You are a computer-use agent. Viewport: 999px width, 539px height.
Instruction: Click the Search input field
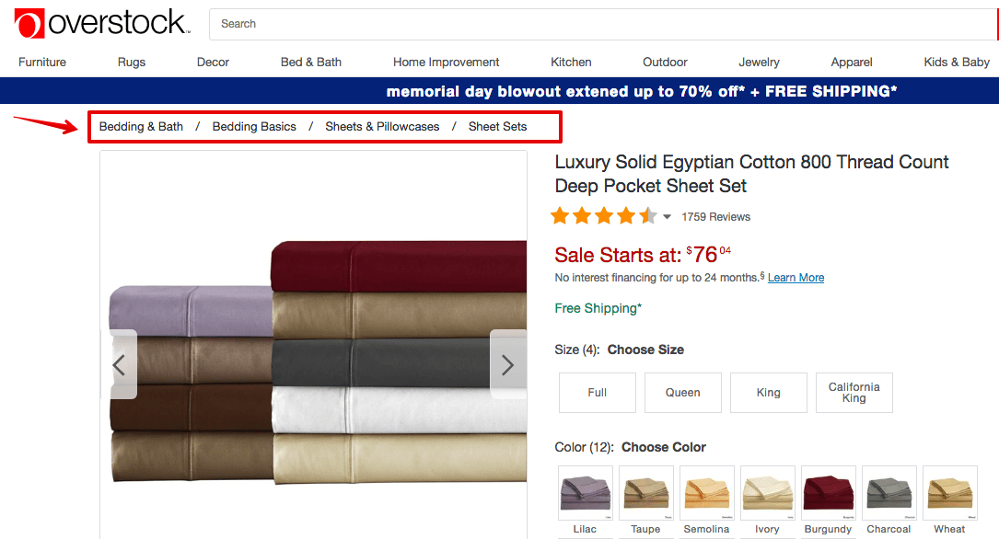click(603, 24)
